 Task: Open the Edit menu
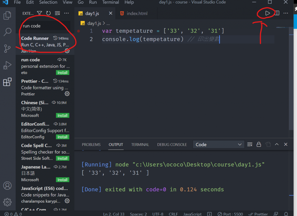(x=30, y=2)
